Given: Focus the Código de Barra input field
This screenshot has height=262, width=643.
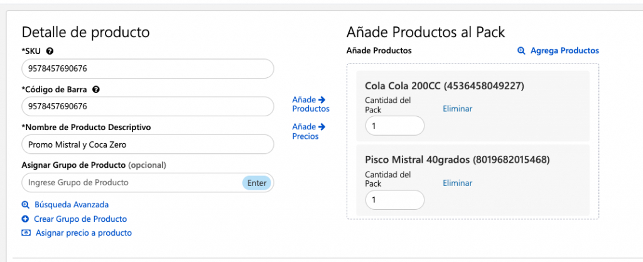Looking at the screenshot, I should pos(148,107).
